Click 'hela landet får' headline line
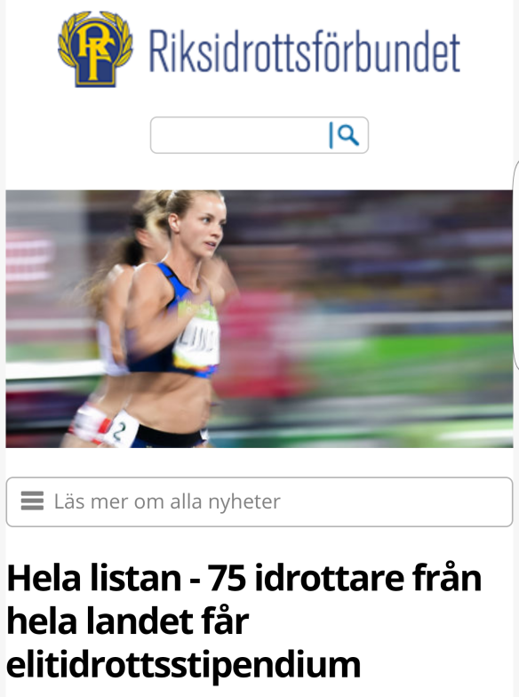Viewport: 519px width, 697px height. 128,621
